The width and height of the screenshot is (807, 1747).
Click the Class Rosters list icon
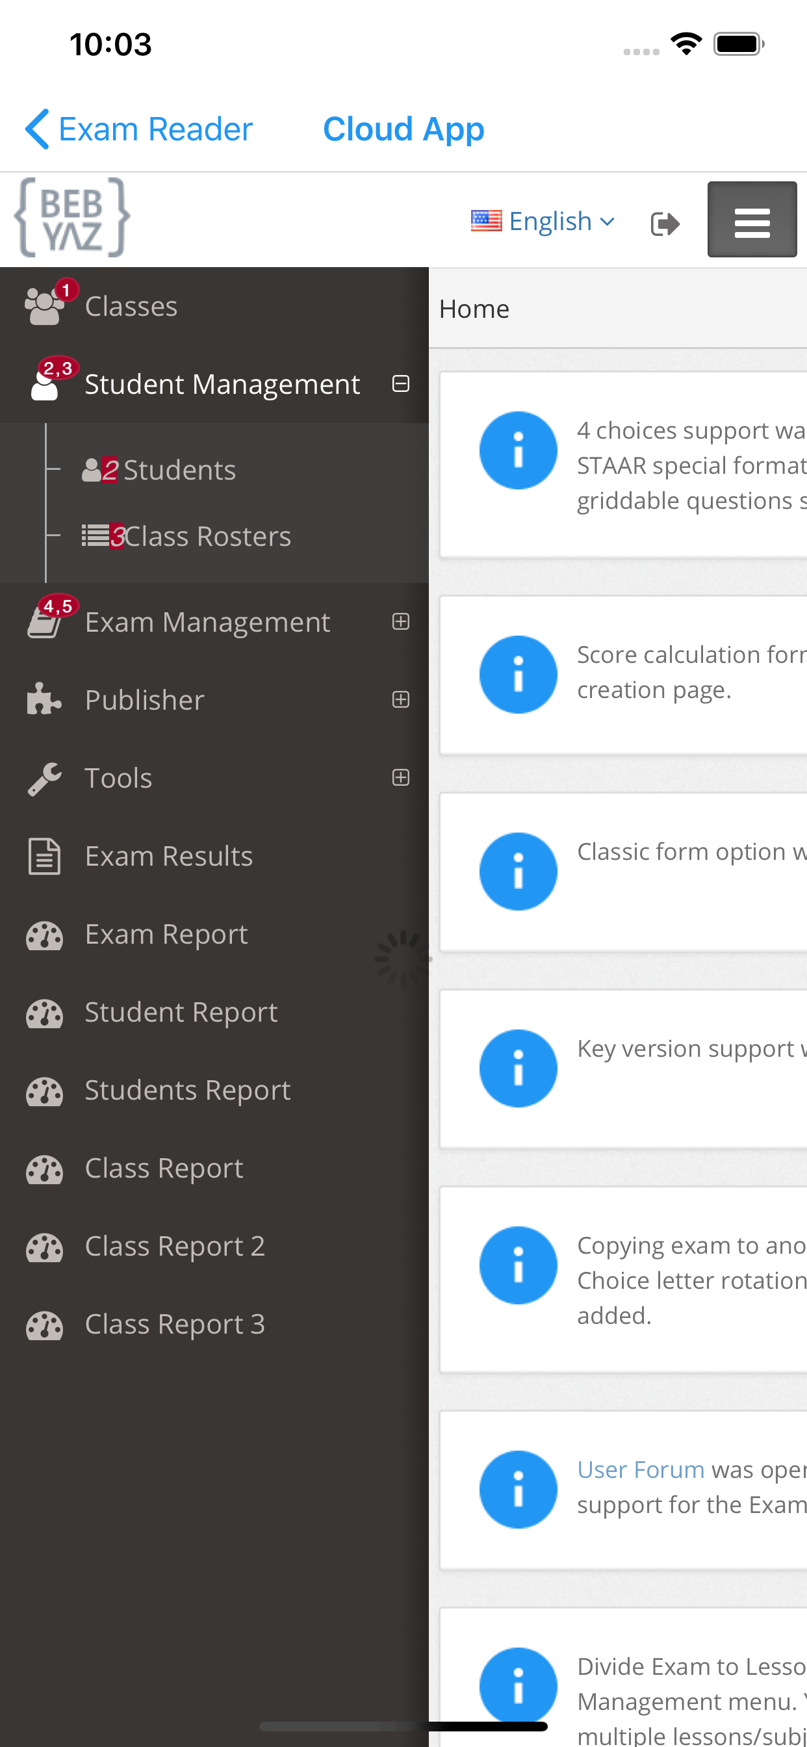click(x=94, y=536)
